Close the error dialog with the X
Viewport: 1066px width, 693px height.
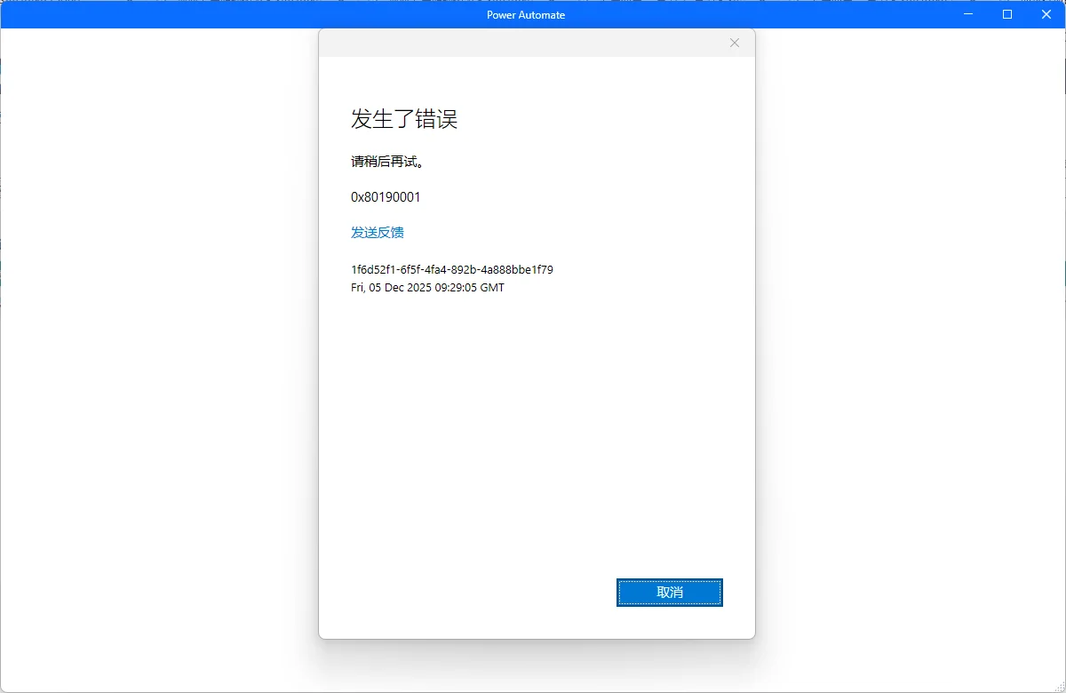(734, 43)
